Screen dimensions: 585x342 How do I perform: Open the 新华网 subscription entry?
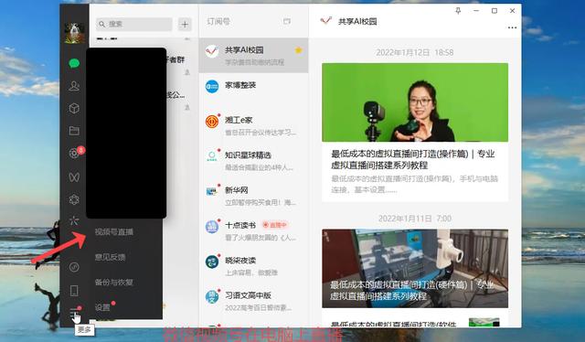coord(254,196)
